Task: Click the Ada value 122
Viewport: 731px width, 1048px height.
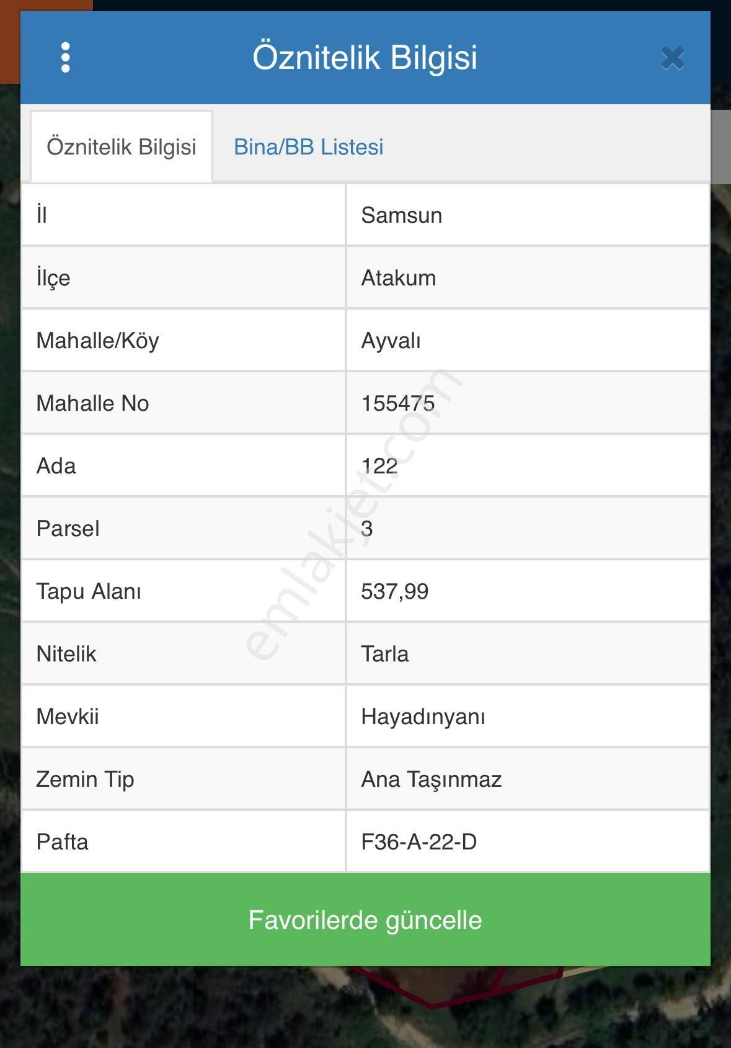Action: pyautogui.click(x=379, y=466)
